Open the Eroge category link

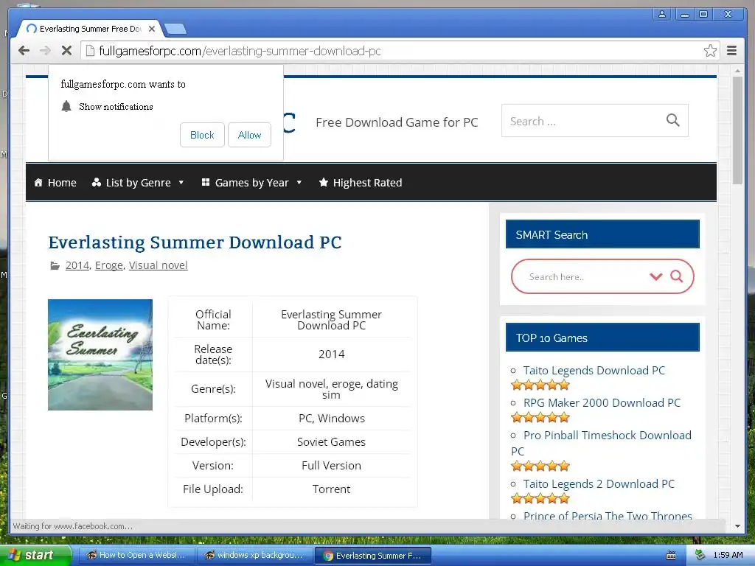(109, 265)
